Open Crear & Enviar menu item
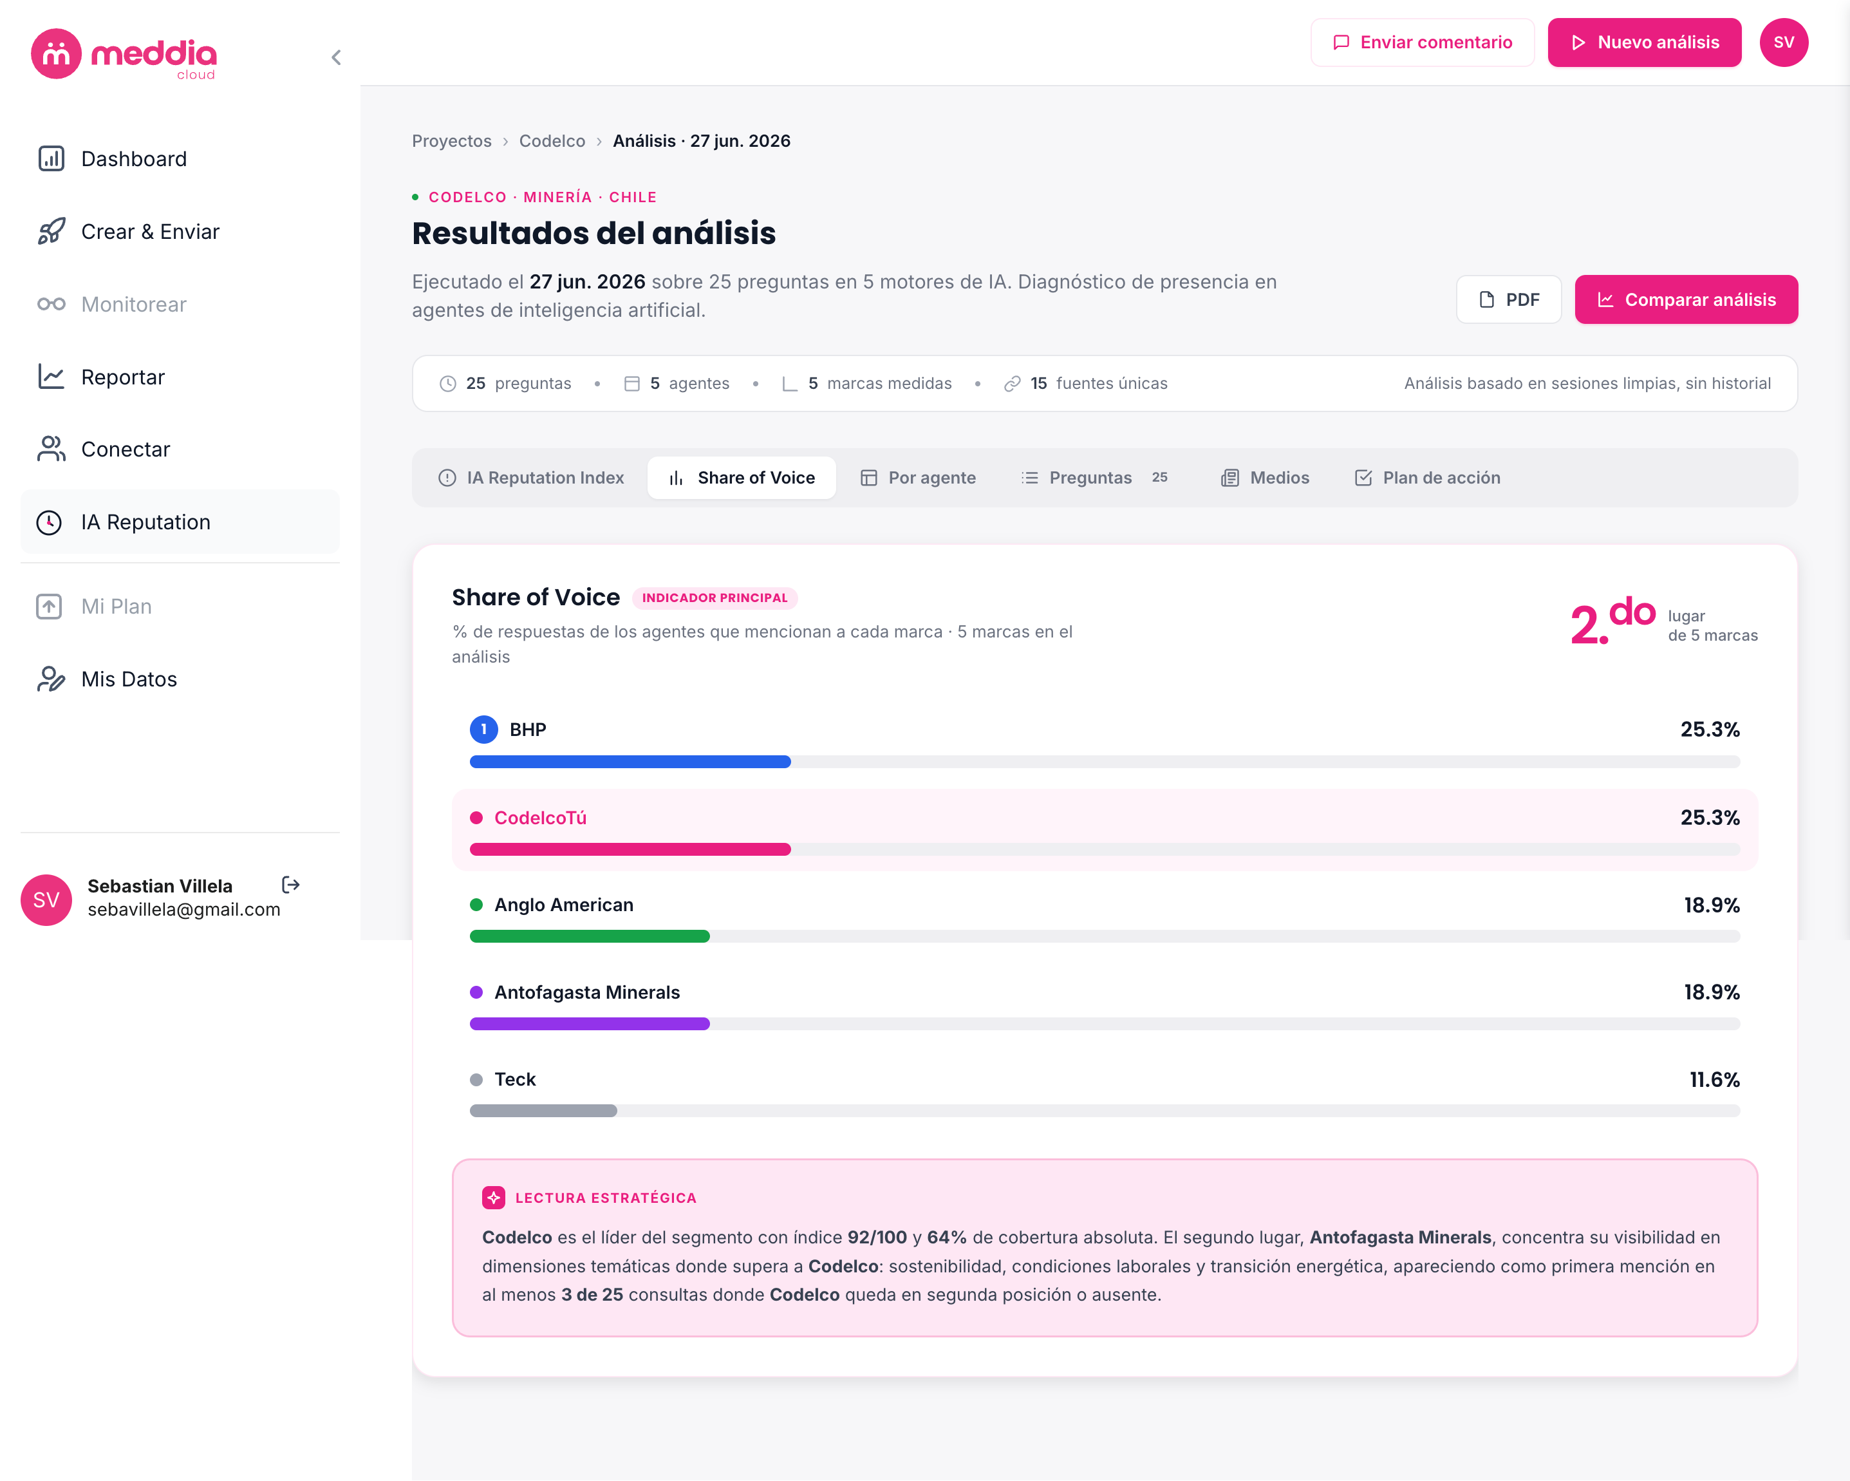The image size is (1850, 1481). tap(180, 231)
